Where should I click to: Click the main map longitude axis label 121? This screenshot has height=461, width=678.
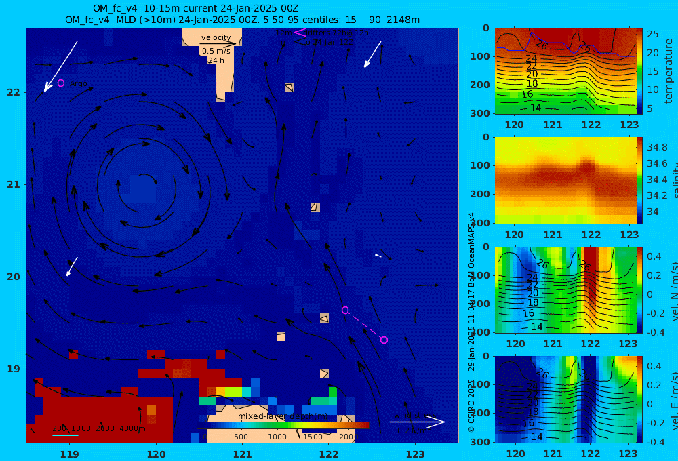pos(242,454)
